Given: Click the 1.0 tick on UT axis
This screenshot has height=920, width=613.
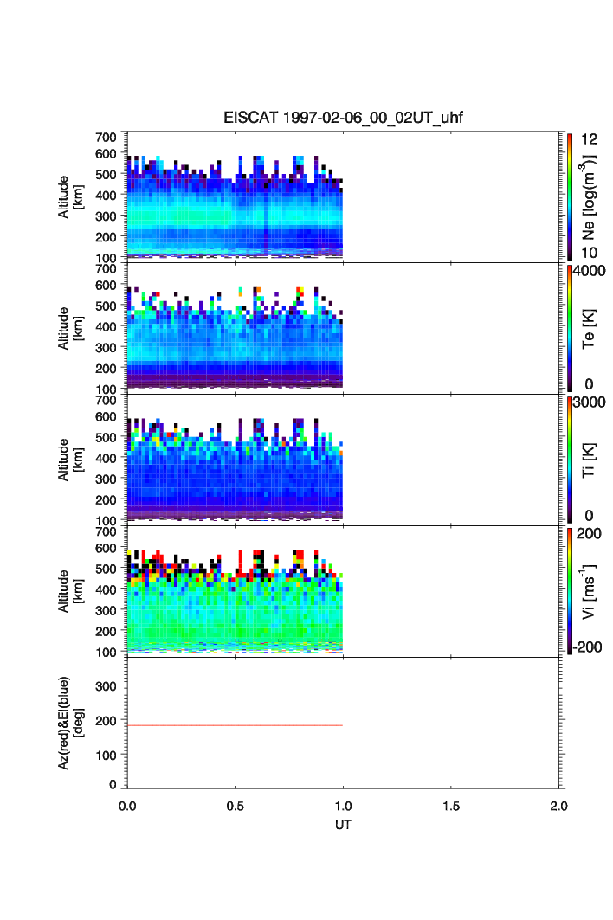Looking at the screenshot, I should 343,806.
